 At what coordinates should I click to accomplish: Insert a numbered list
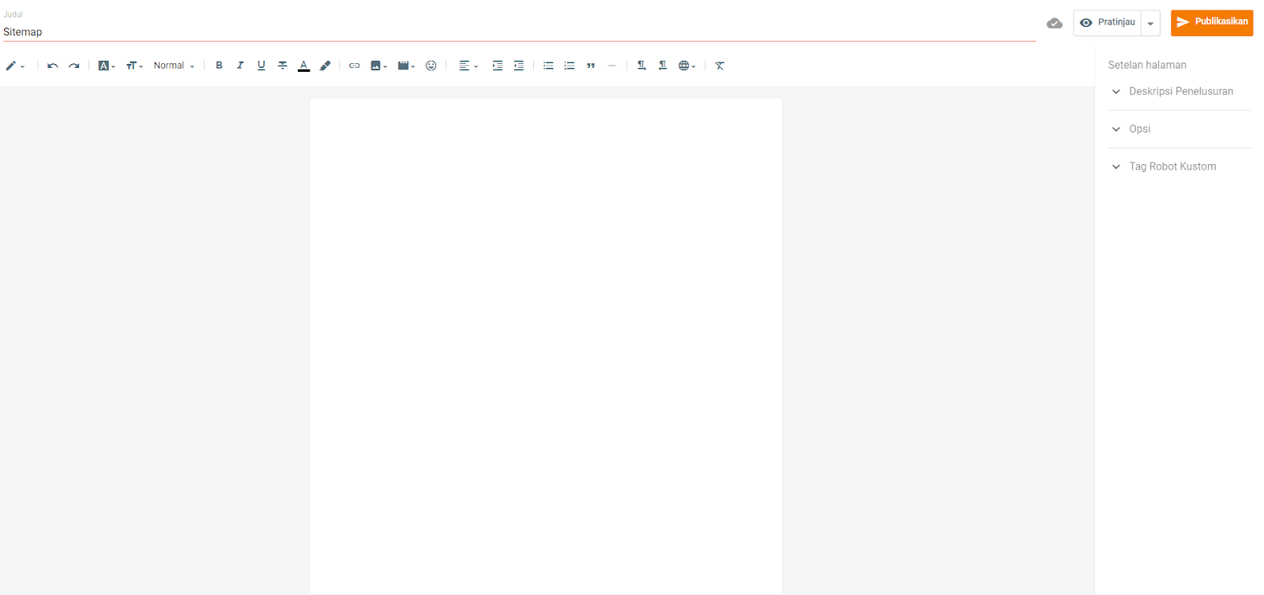(x=570, y=66)
